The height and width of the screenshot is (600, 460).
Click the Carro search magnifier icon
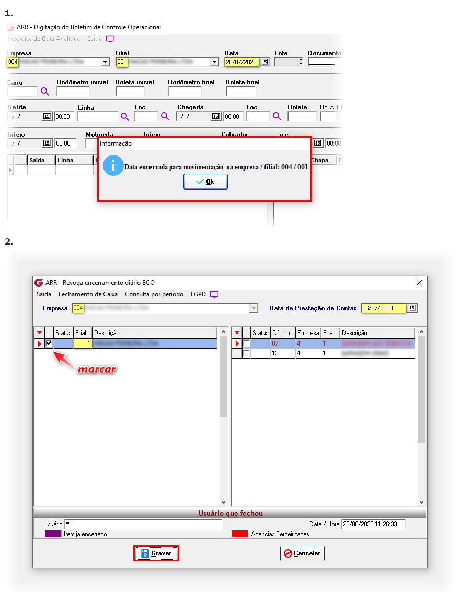[45, 92]
